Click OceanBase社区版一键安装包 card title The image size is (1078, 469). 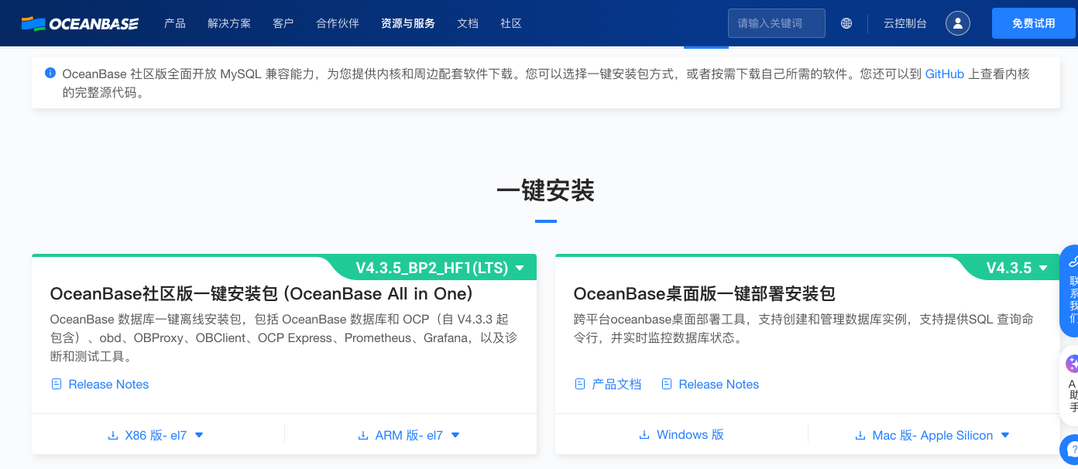[262, 293]
